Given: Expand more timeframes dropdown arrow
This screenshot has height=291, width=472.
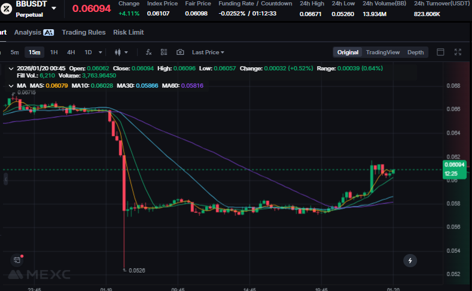Looking at the screenshot, I should click(x=101, y=52).
